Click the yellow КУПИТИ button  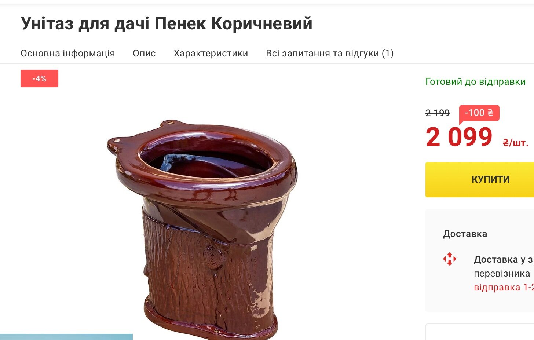[480, 180]
